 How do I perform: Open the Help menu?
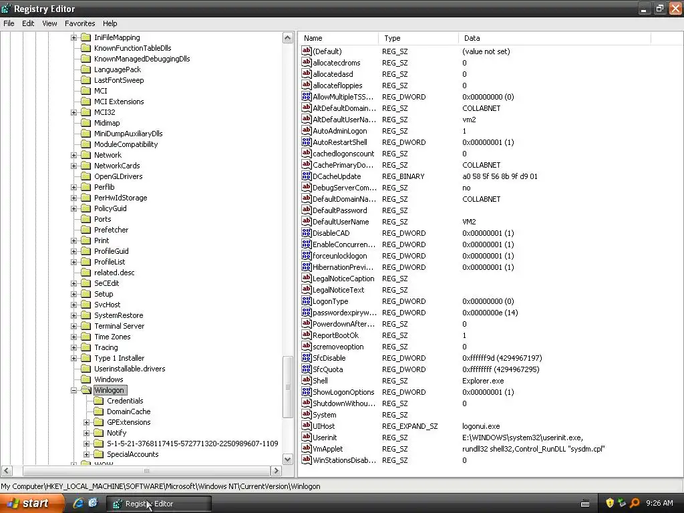[x=110, y=23]
